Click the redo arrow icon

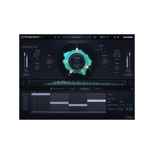[59, 37]
